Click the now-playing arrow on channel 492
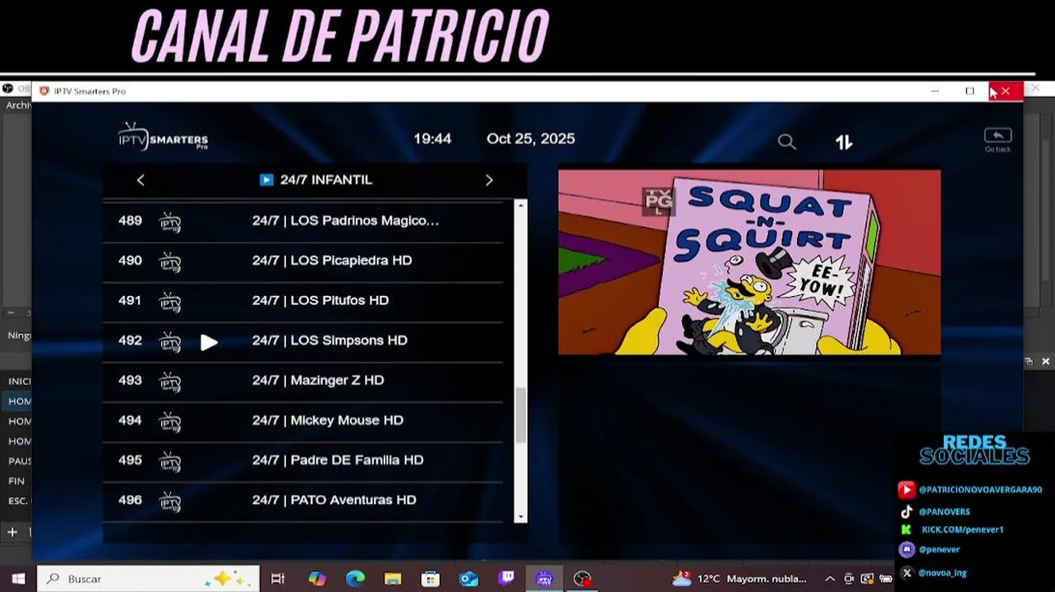Viewport: 1055px width, 592px height. coord(209,342)
